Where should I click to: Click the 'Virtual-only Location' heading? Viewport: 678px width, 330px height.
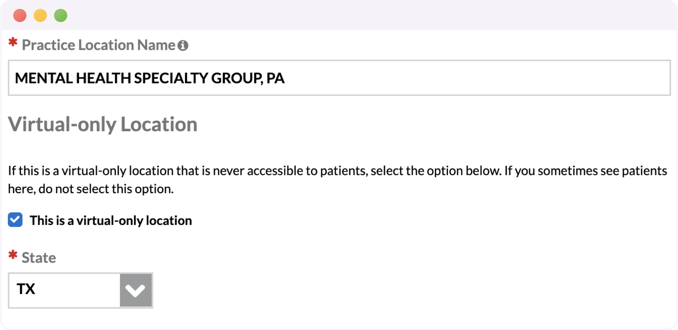click(103, 124)
